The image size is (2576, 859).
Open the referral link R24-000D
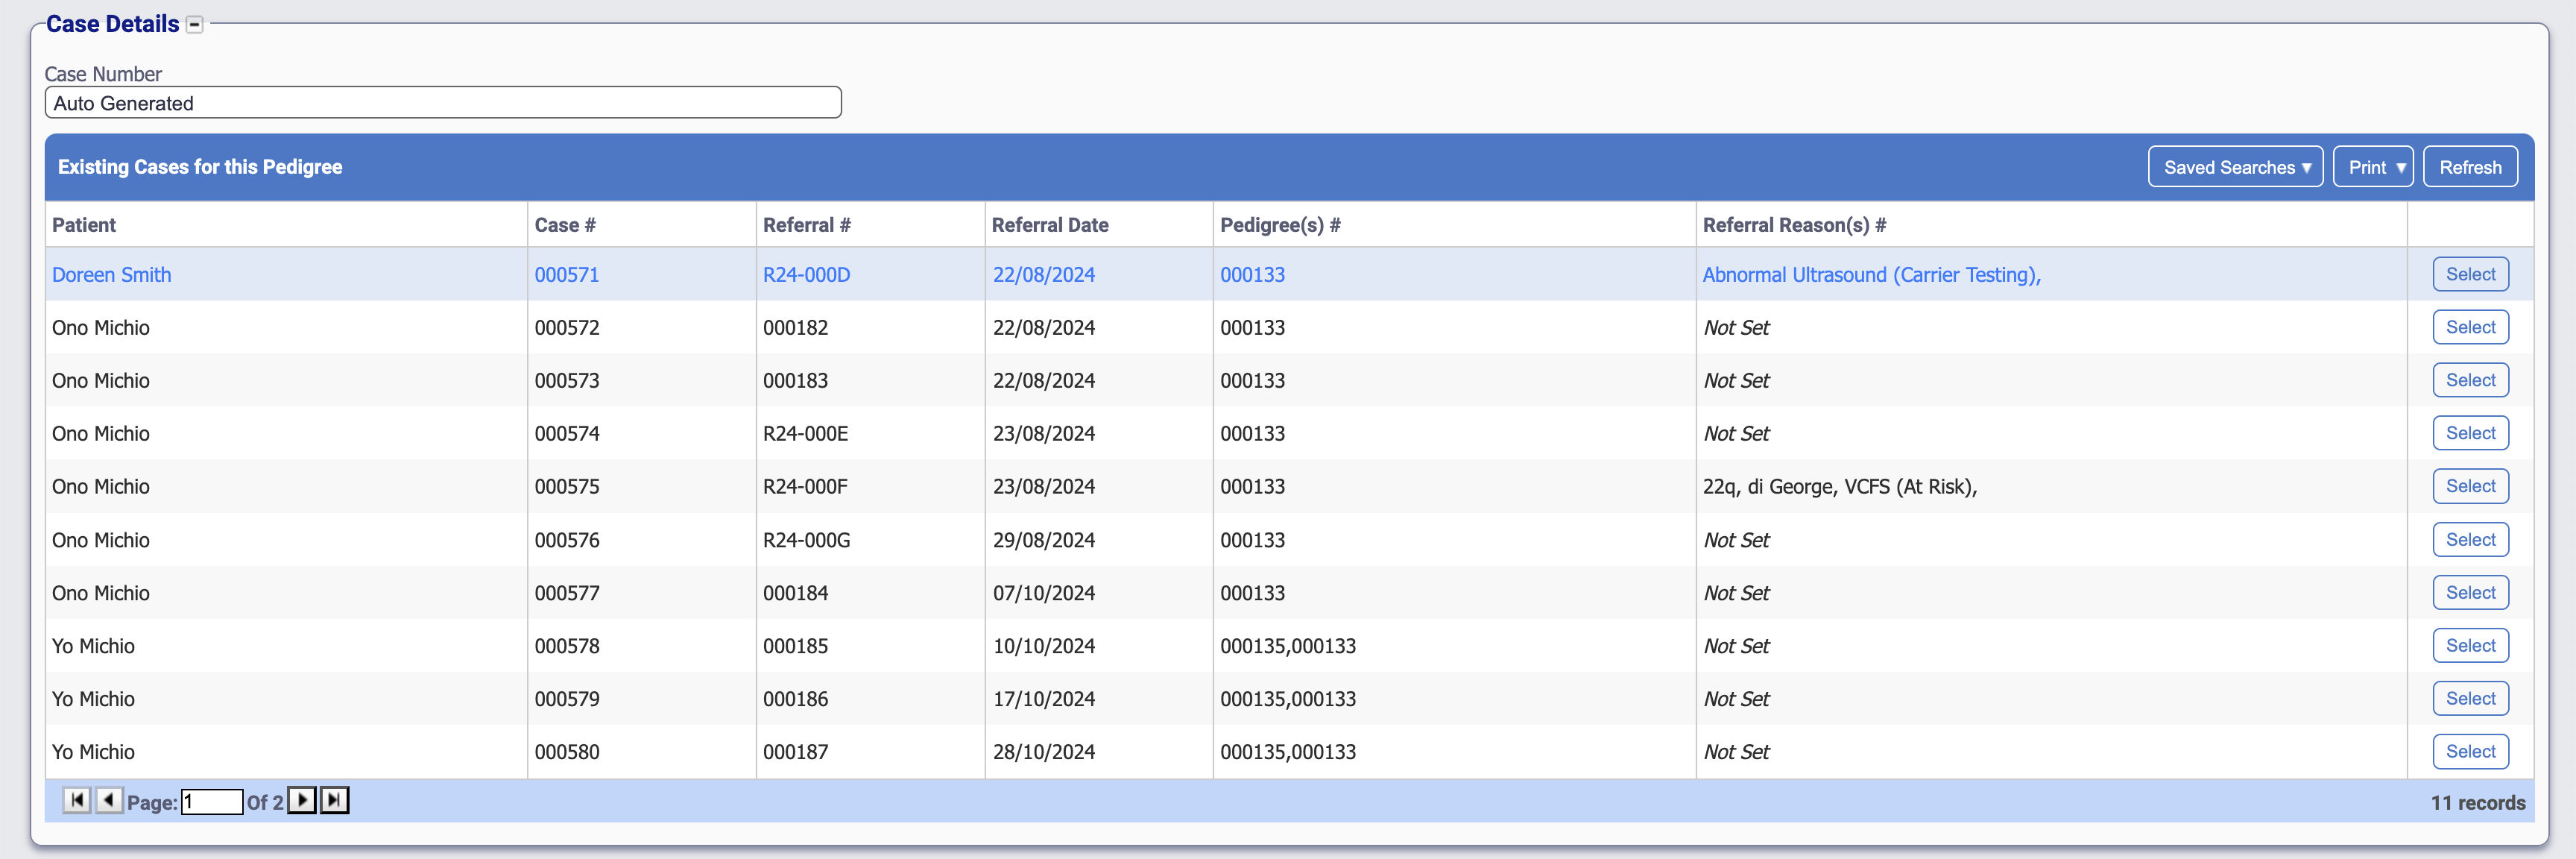806,275
